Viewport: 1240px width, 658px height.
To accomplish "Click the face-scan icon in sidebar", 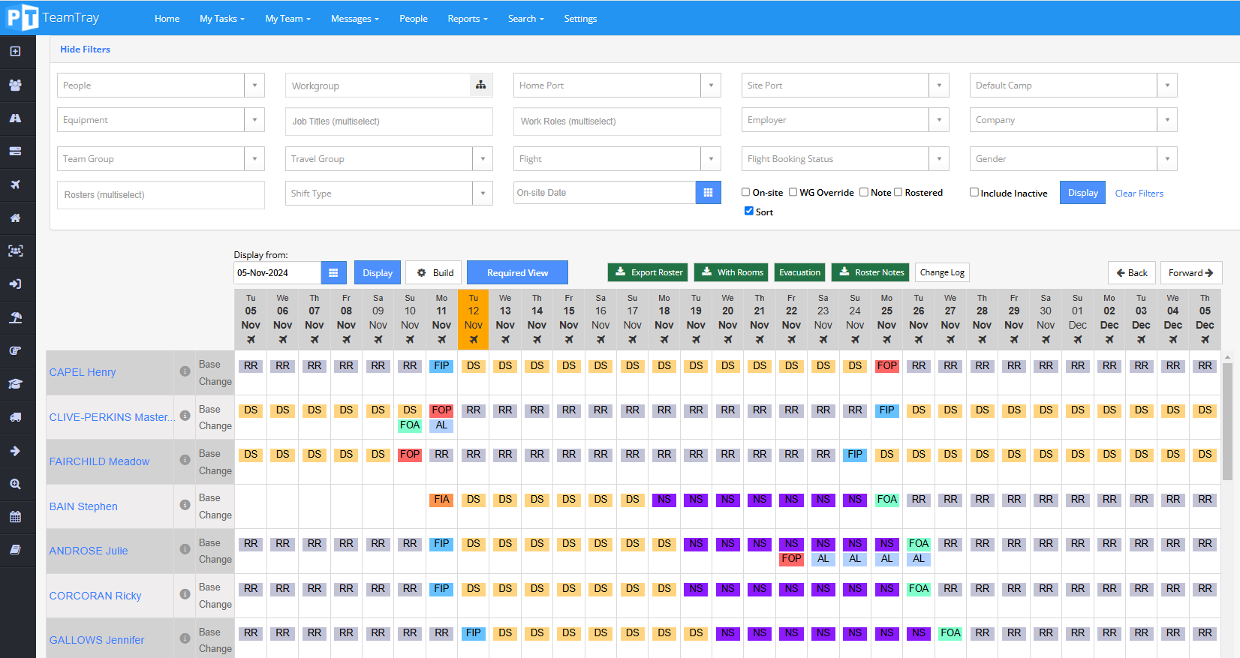I will coord(15,251).
